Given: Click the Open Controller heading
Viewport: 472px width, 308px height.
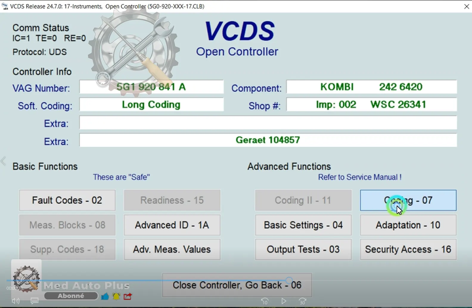Looking at the screenshot, I should click(237, 52).
